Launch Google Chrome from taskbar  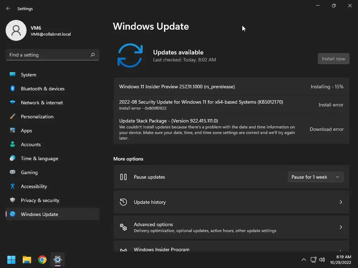tap(42, 260)
